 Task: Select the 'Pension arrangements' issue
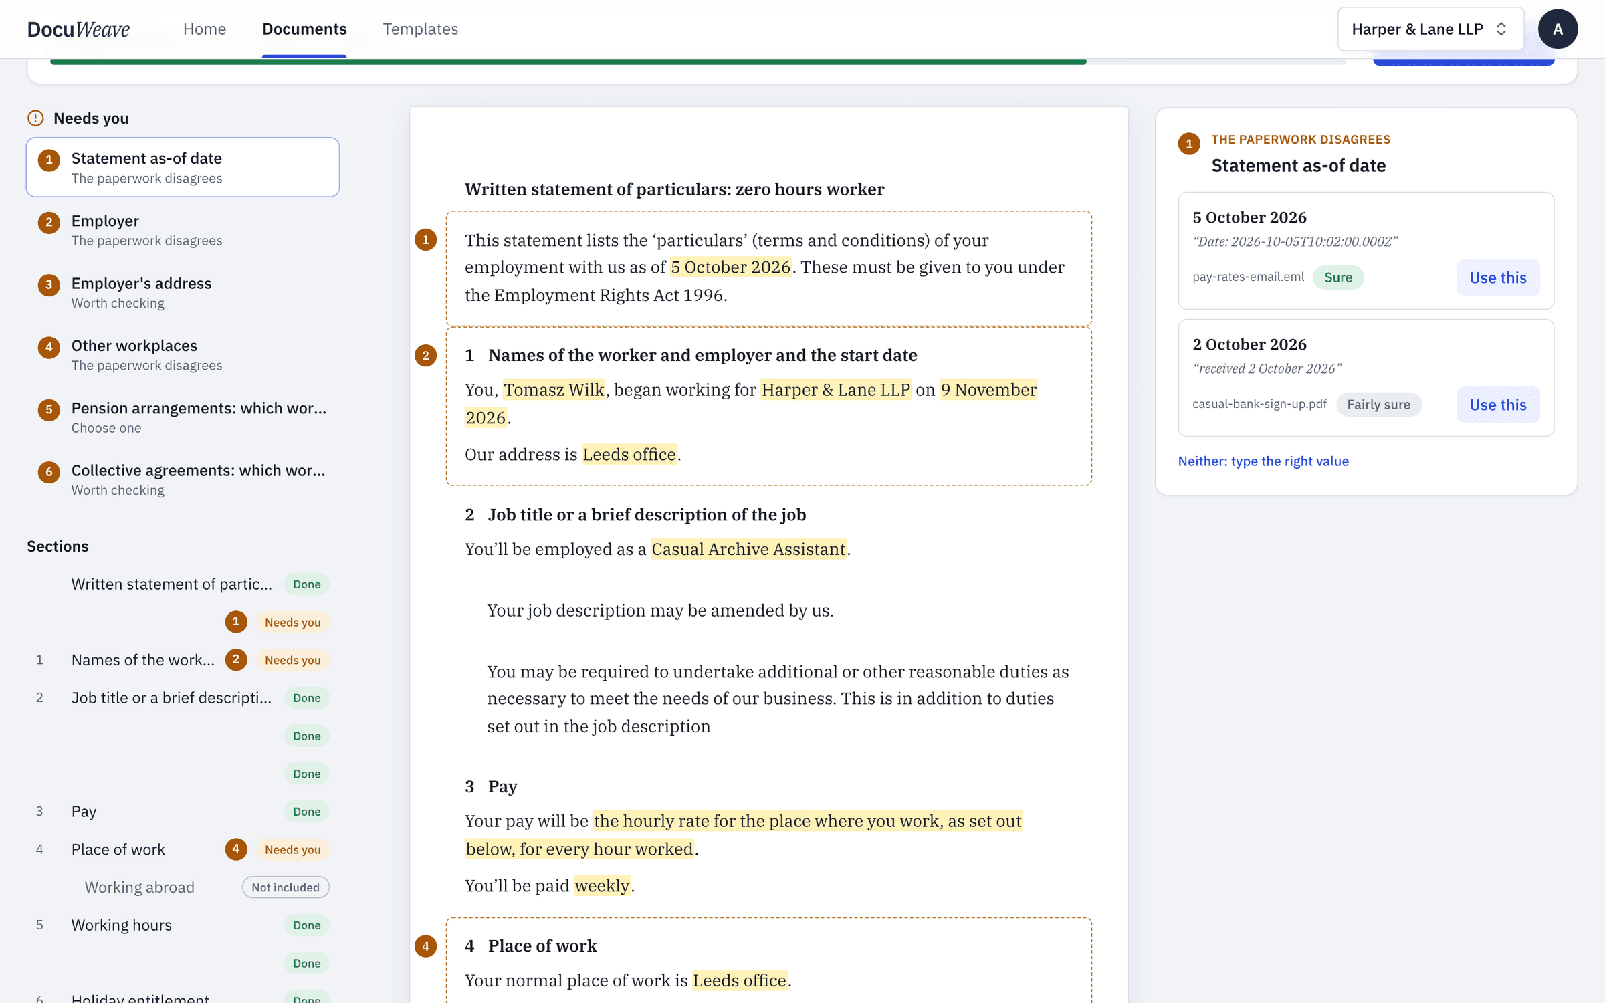[x=183, y=417]
